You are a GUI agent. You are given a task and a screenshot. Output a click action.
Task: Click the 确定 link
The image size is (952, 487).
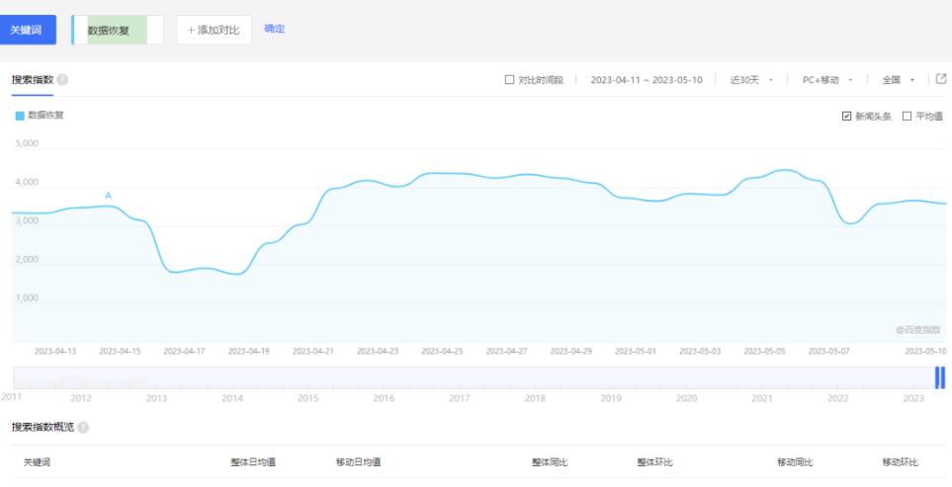tap(274, 29)
